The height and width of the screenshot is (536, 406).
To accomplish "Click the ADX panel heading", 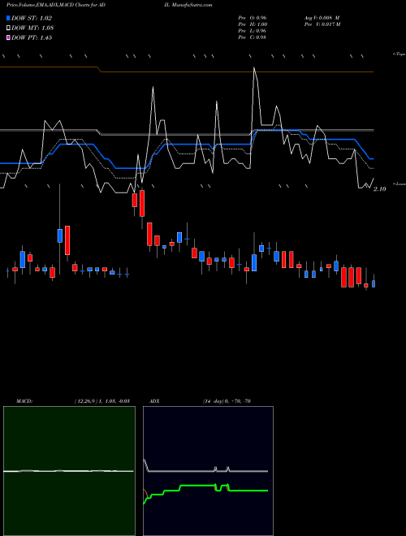I will pos(154,401).
